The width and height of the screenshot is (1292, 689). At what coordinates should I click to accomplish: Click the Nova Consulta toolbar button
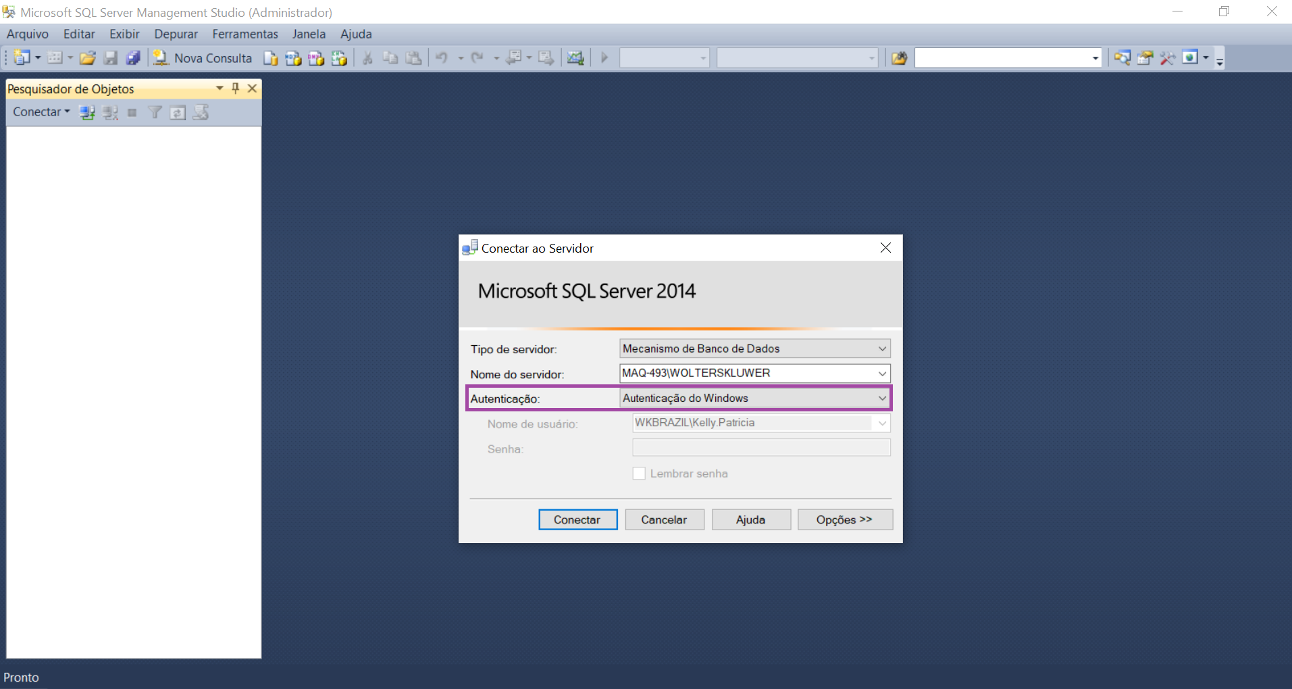[x=203, y=58]
